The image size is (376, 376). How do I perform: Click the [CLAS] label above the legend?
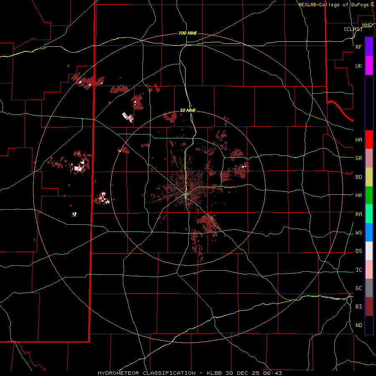coord(353,29)
